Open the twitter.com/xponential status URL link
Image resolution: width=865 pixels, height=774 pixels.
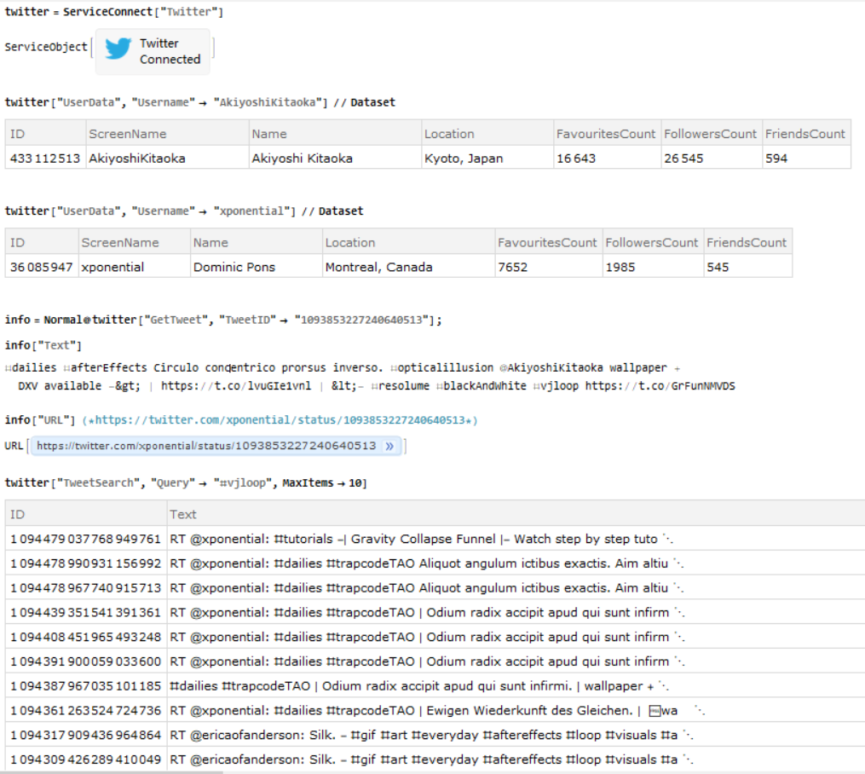click(x=206, y=446)
